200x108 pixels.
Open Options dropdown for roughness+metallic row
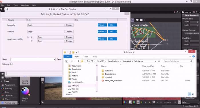point(102,39)
